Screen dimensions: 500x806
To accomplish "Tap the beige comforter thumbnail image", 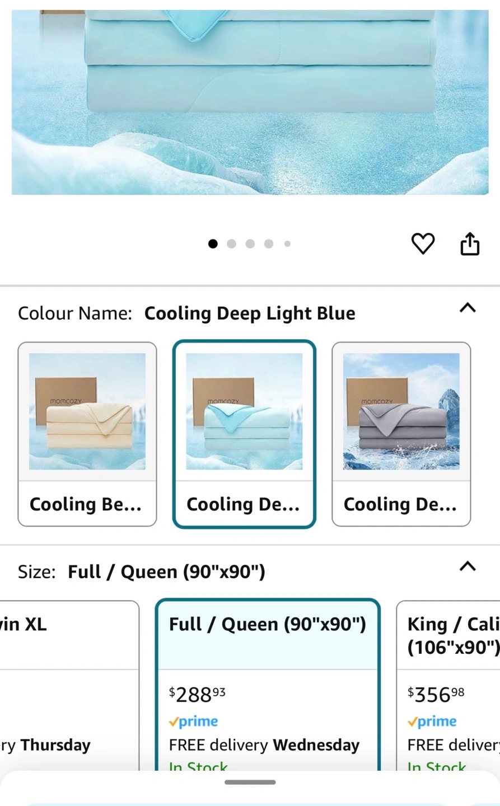I will 87,411.
